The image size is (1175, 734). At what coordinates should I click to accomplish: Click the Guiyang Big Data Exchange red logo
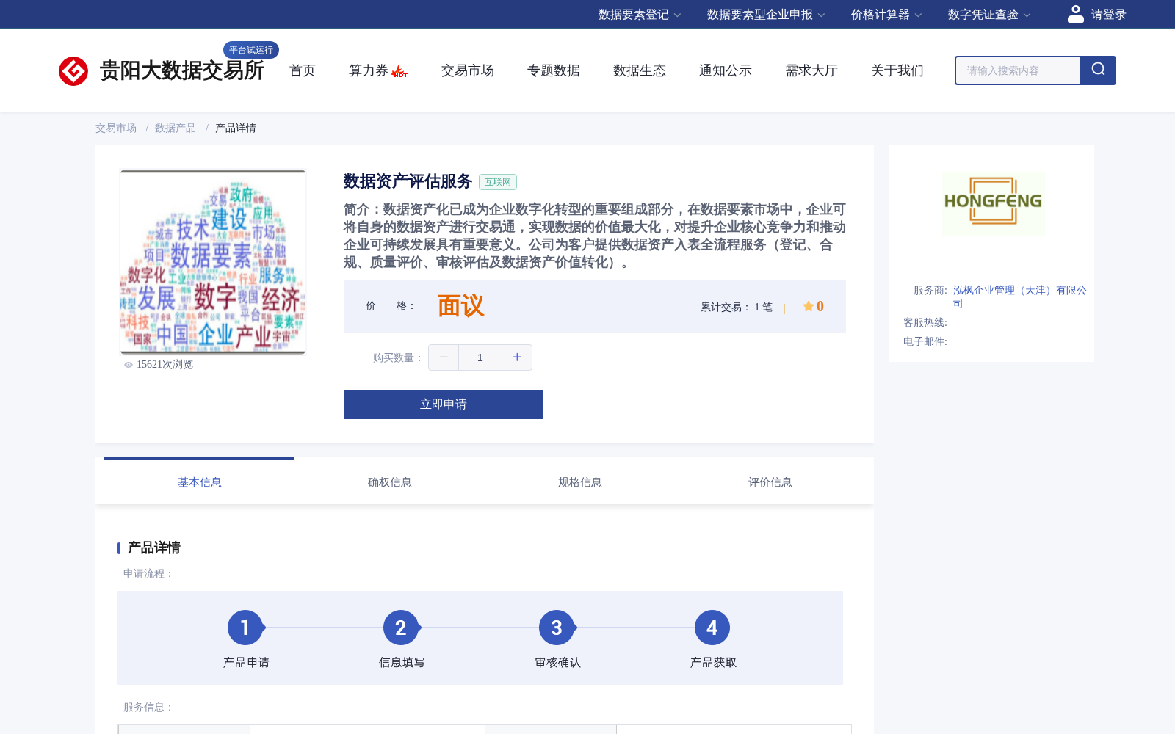click(73, 71)
